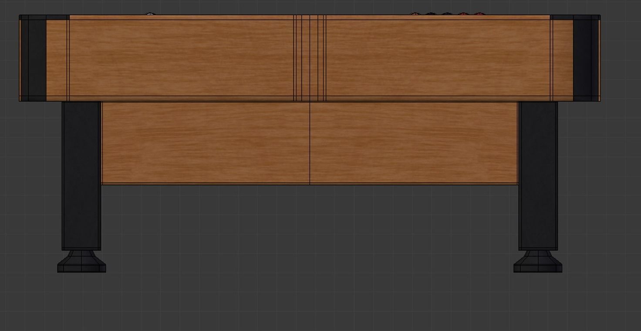Screen dimensions: 641x331
Task: Click the black right corner cap
Action: coord(586,58)
